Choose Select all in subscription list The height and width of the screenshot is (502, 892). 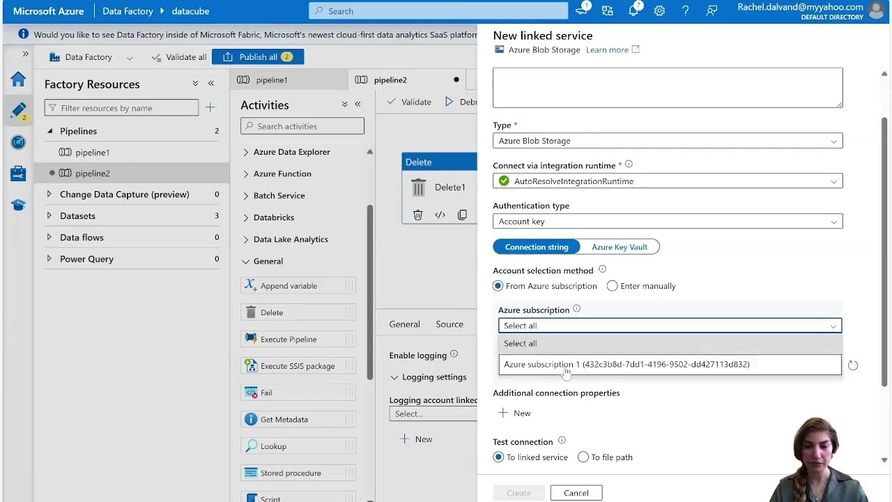tap(670, 344)
